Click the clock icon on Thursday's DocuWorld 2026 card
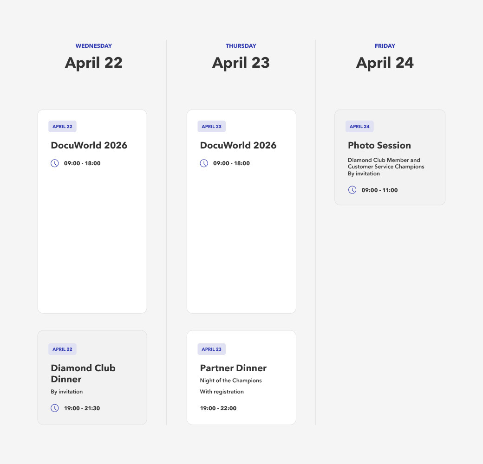This screenshot has height=464, width=483. [x=204, y=163]
